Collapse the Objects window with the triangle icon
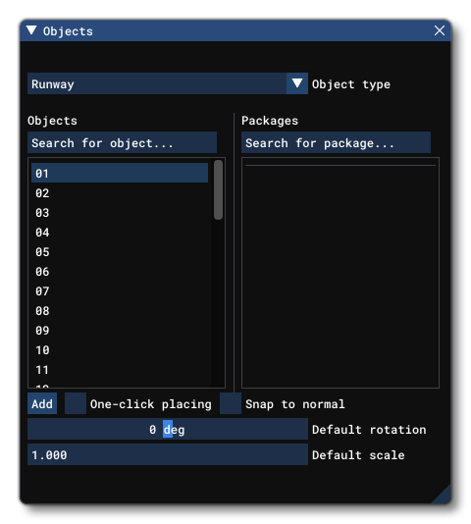This screenshot has width=471, height=524. click(x=31, y=30)
